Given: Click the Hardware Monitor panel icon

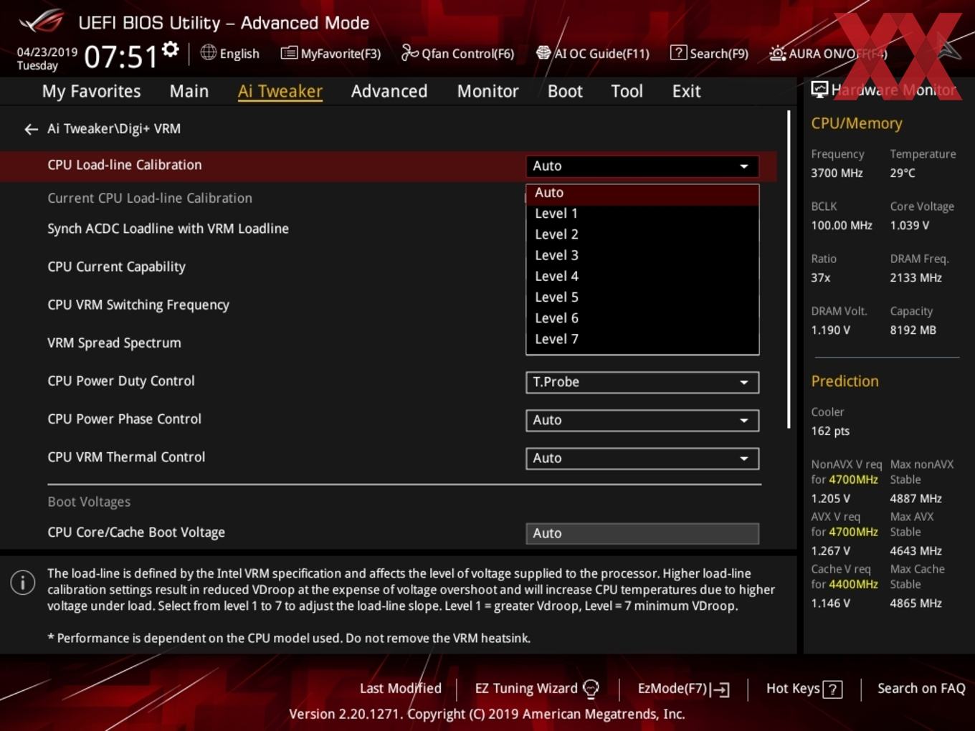Looking at the screenshot, I should pyautogui.click(x=819, y=90).
